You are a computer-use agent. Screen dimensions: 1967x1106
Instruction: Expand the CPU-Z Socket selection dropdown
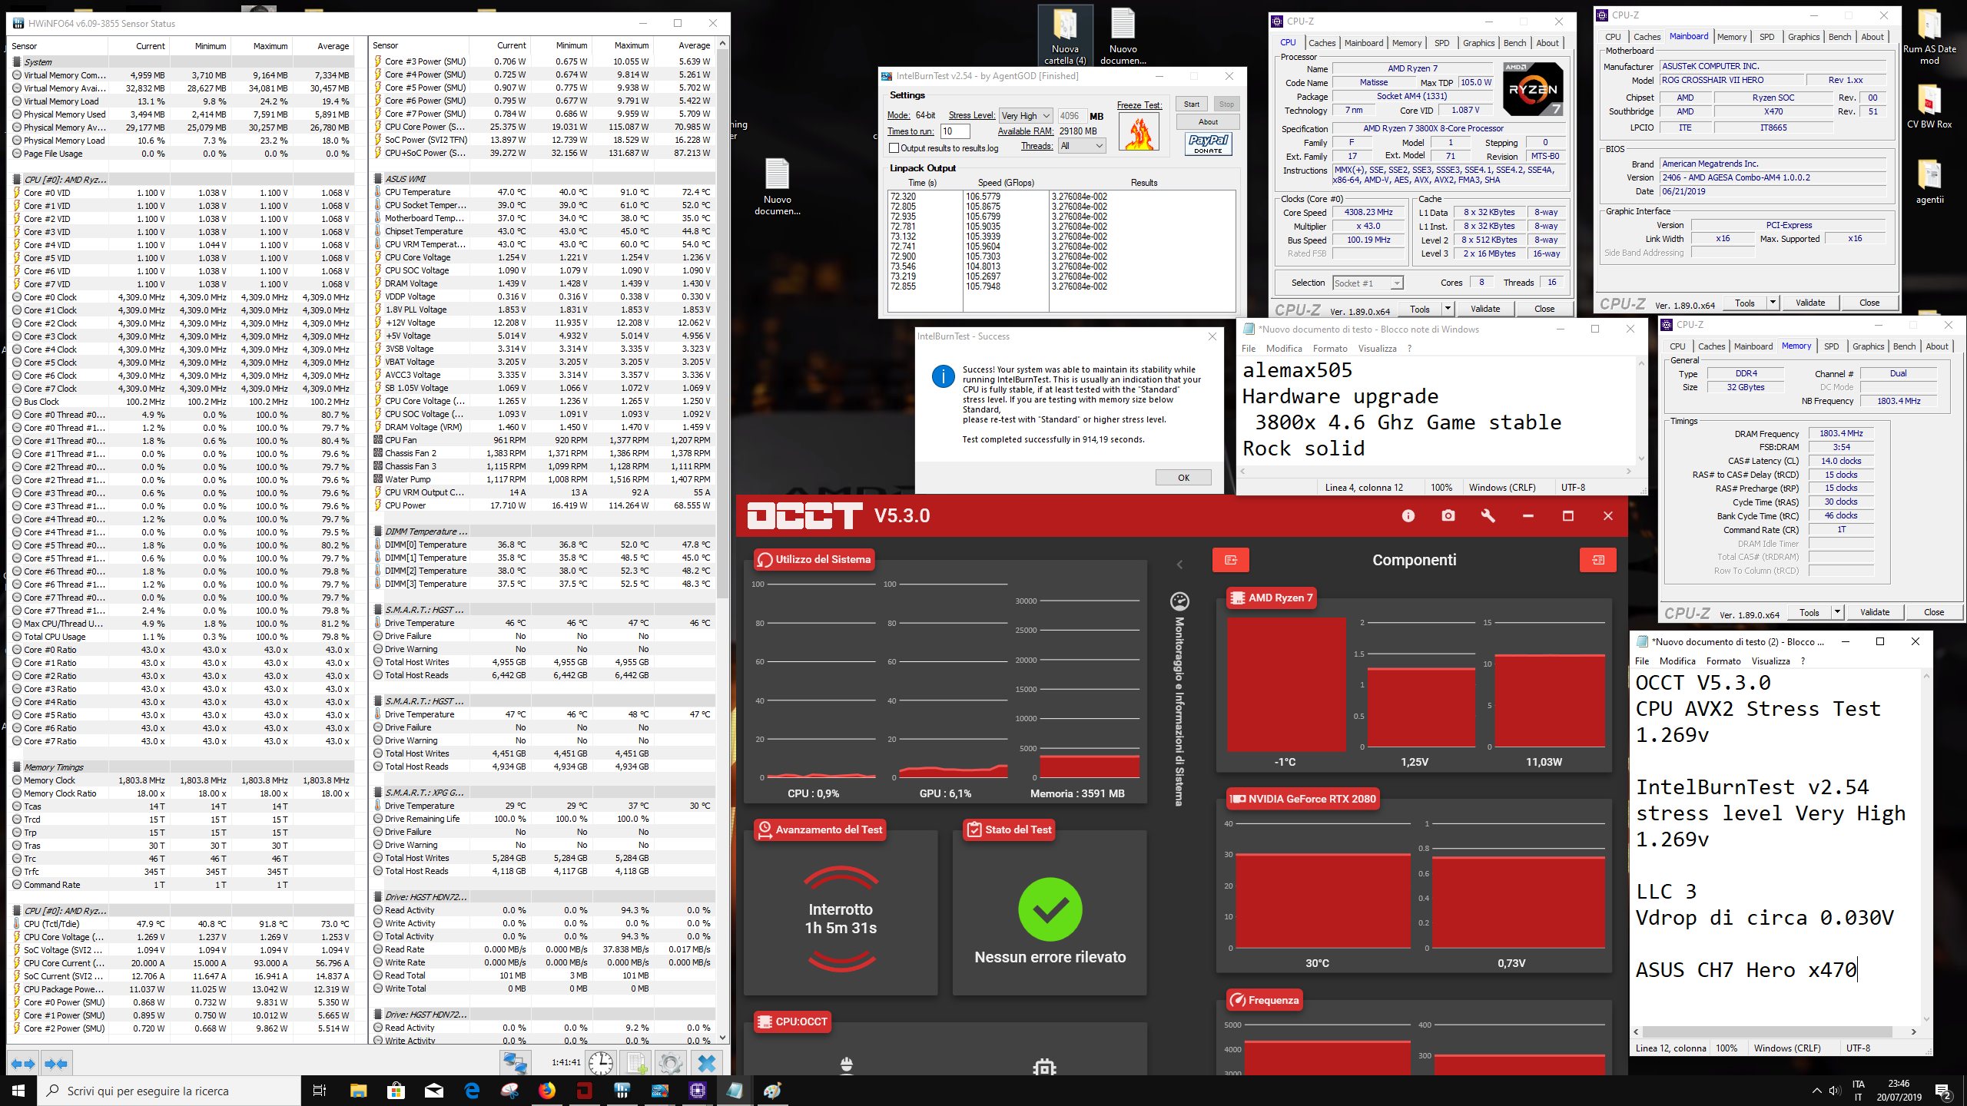pos(1368,283)
